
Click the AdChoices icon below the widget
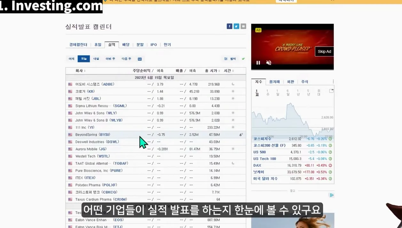click(331, 195)
